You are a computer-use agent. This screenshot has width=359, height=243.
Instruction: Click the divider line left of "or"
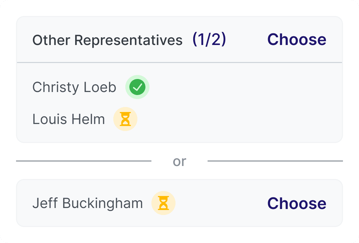84,161
